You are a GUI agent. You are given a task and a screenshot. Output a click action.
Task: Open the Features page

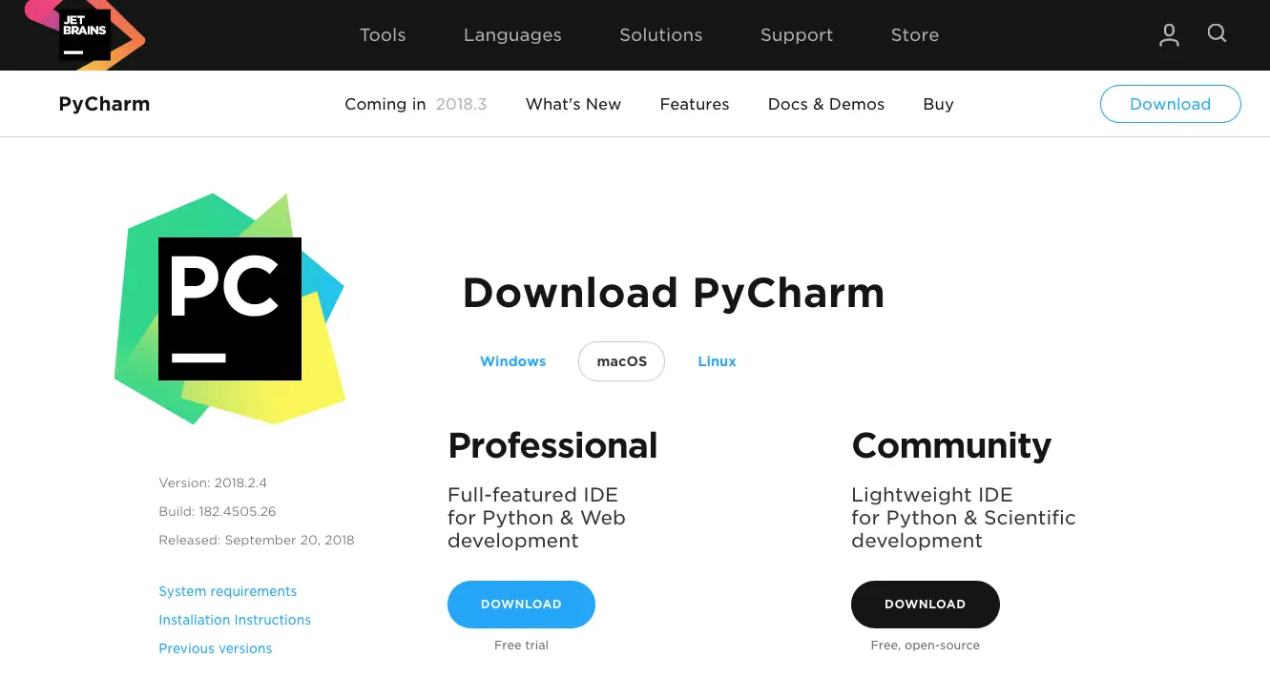(695, 104)
